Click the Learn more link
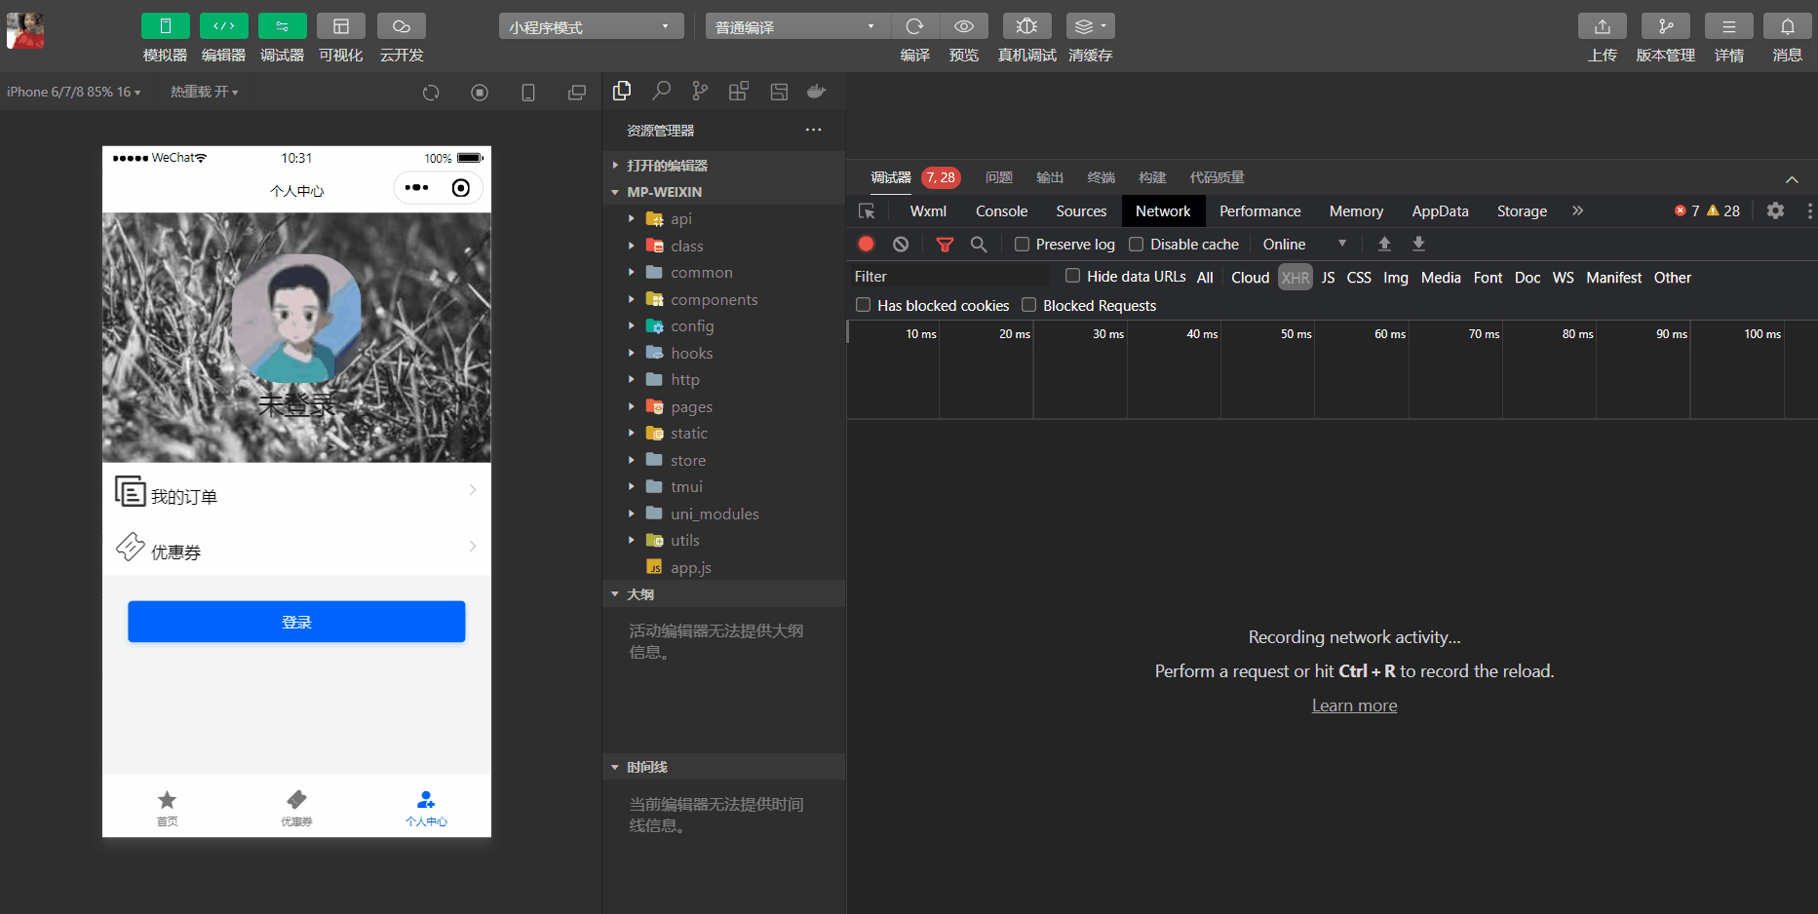 pyautogui.click(x=1354, y=705)
